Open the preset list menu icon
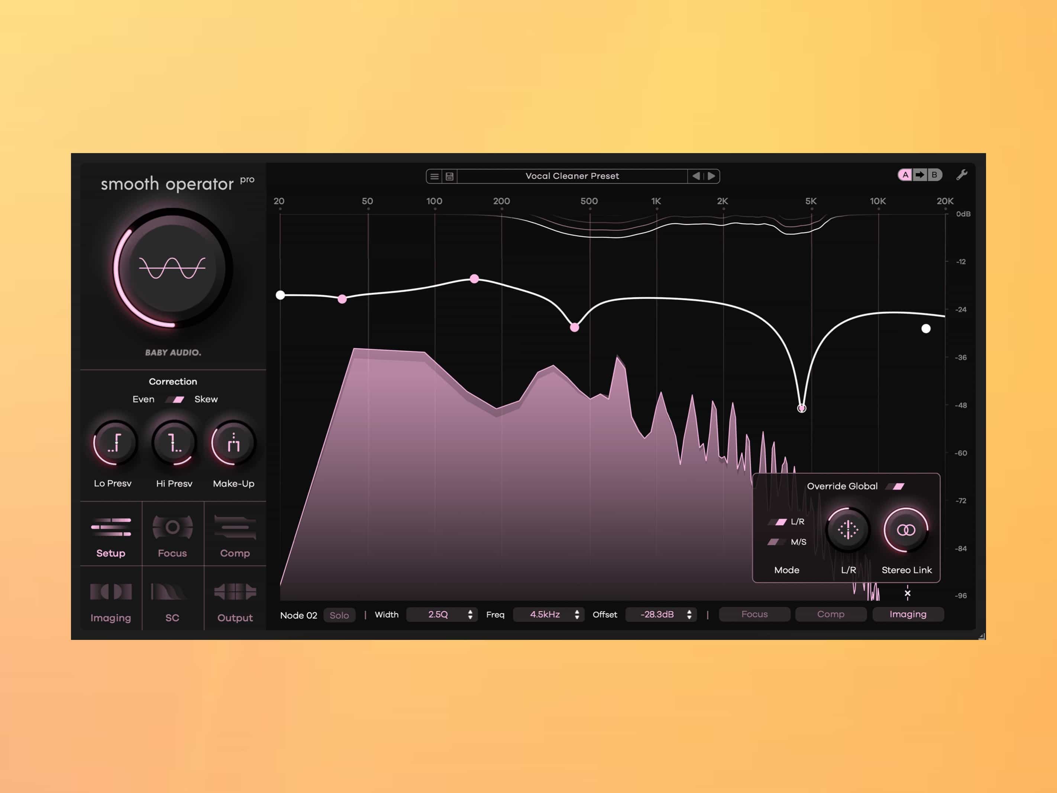This screenshot has width=1057, height=793. (x=435, y=176)
